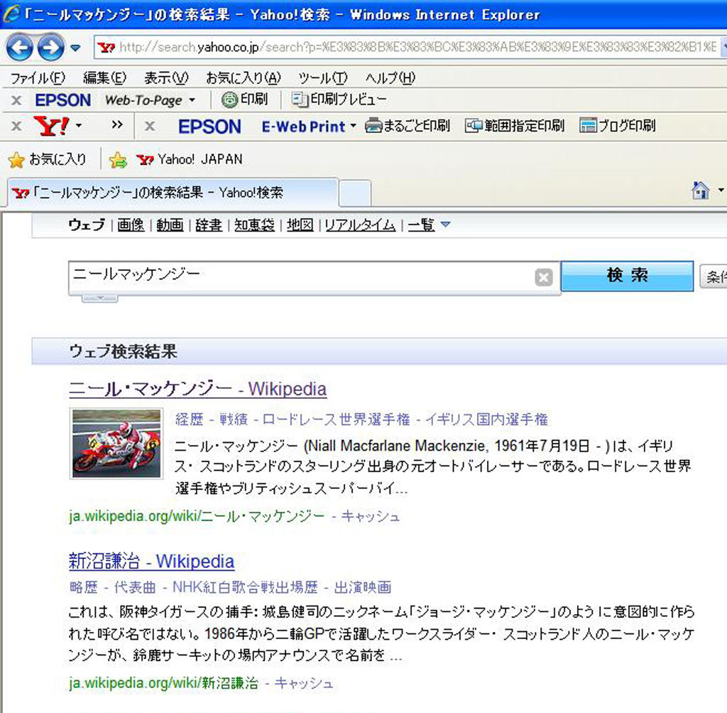Screen dimensions: 727x713
Task: Open キャッシュ for 新沼謙治 result
Action: pyautogui.click(x=304, y=683)
